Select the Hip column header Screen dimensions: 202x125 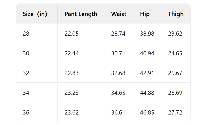point(145,14)
